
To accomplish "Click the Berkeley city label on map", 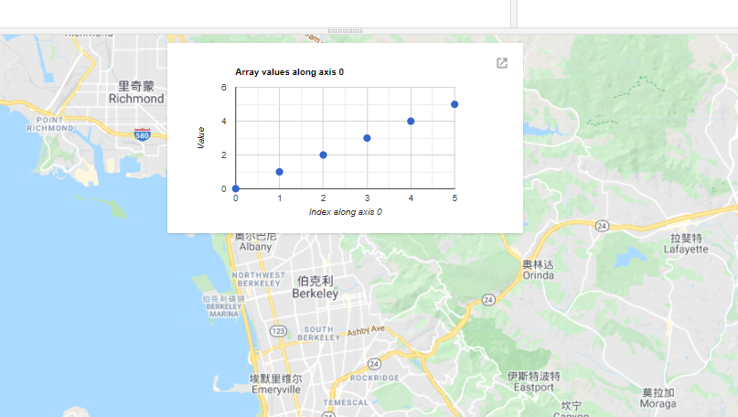I will tap(315, 287).
